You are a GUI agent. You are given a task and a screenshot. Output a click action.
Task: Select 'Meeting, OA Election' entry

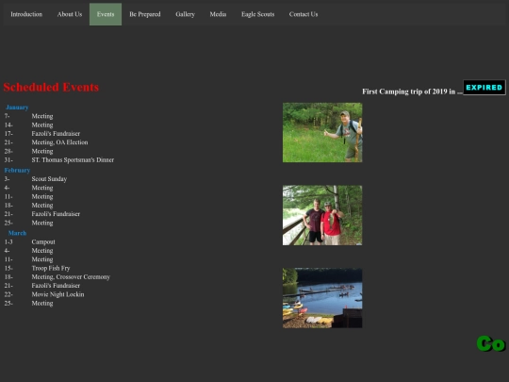[x=59, y=142]
